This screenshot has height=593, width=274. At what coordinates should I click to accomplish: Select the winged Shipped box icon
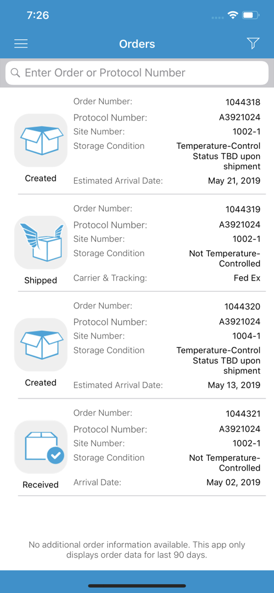click(x=41, y=243)
